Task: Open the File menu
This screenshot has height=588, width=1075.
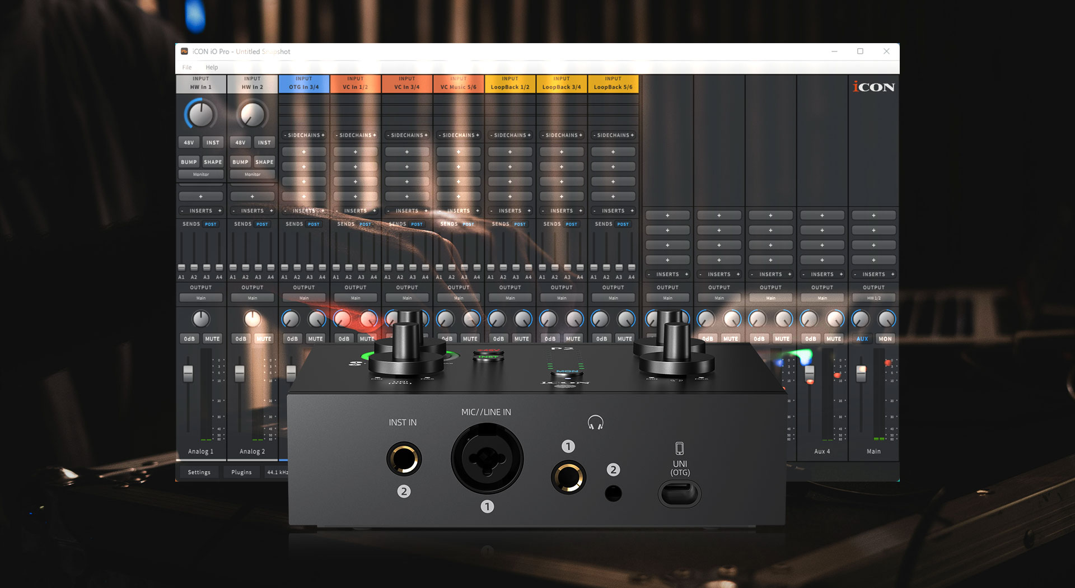Action: coord(187,67)
